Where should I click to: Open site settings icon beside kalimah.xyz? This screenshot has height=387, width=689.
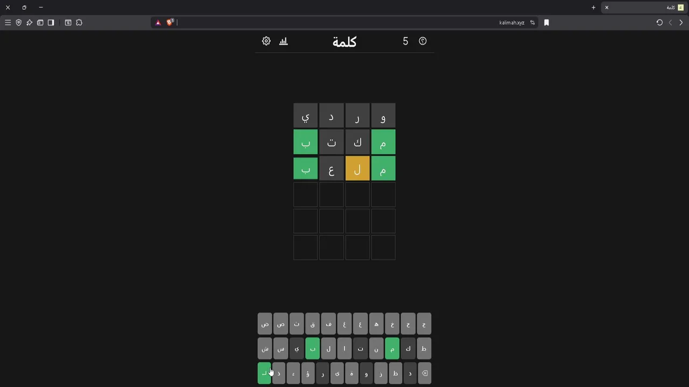532,23
